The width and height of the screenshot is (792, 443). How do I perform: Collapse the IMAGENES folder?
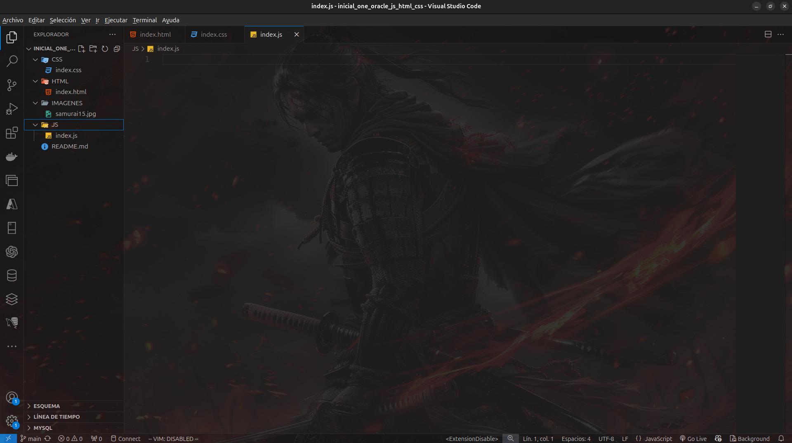click(35, 103)
